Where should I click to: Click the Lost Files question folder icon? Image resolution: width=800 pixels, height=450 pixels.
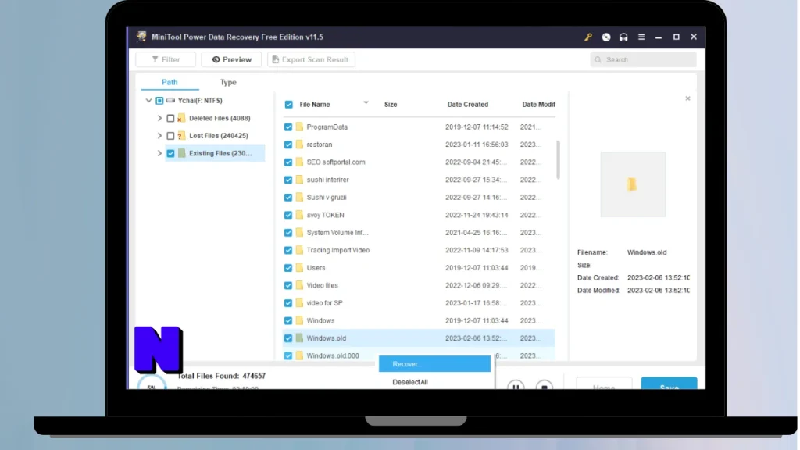(181, 136)
